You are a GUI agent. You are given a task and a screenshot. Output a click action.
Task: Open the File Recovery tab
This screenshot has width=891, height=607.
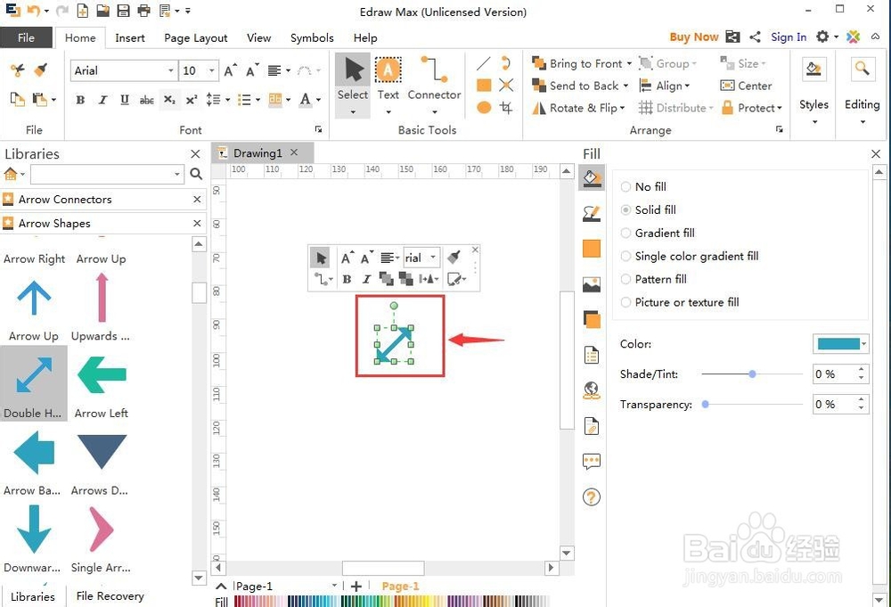coord(110,595)
